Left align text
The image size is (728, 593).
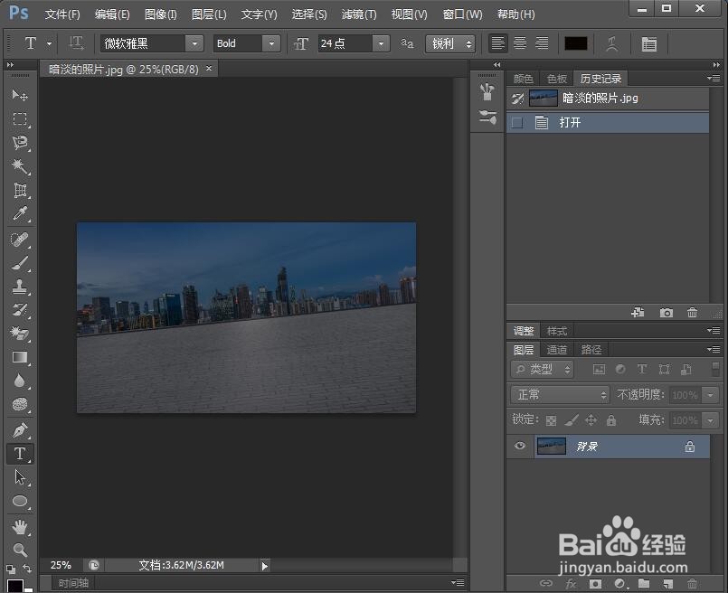point(497,43)
